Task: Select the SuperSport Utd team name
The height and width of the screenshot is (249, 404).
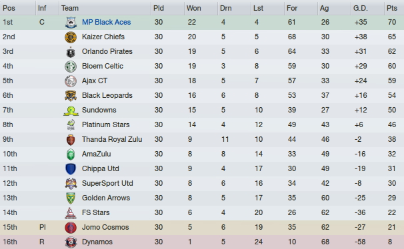Action: [x=107, y=183]
